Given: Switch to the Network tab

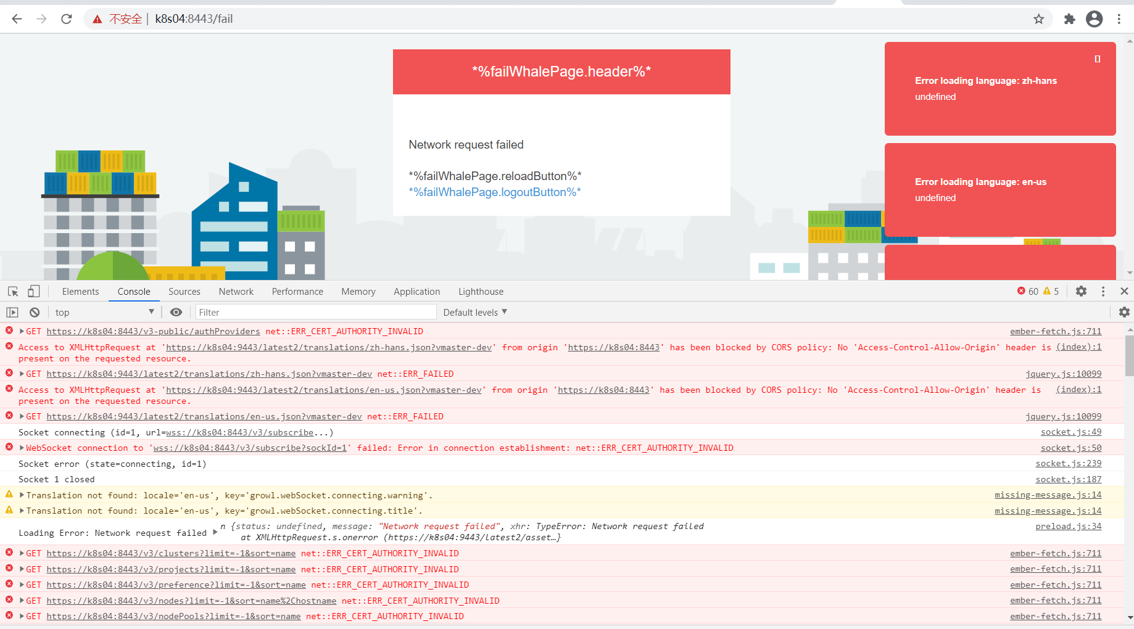Looking at the screenshot, I should (236, 292).
